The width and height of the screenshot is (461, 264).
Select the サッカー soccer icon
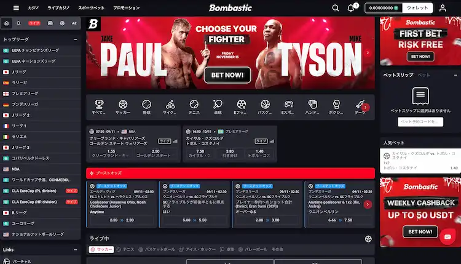[x=122, y=107]
